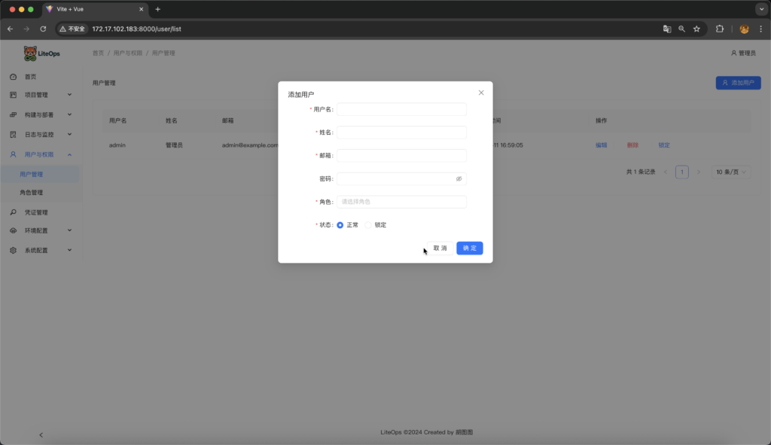Click the 确定 confirm button
Viewport: 771px width, 445px height.
pyautogui.click(x=469, y=248)
